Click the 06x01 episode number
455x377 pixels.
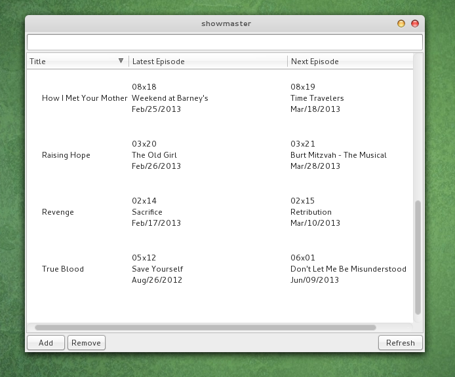point(303,258)
